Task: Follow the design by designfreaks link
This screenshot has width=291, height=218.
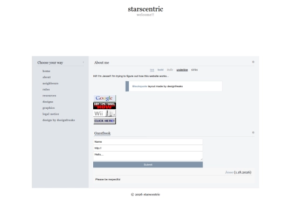Action: 59,120
